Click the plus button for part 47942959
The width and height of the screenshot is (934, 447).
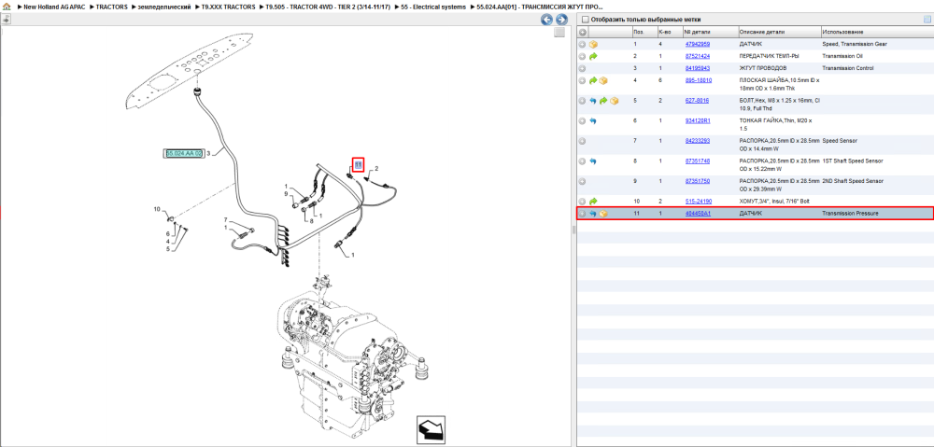[583, 44]
